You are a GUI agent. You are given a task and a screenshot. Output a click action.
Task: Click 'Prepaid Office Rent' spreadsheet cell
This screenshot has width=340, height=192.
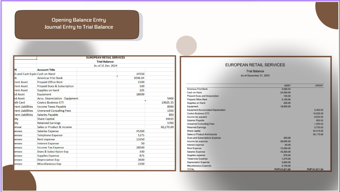click(50, 82)
